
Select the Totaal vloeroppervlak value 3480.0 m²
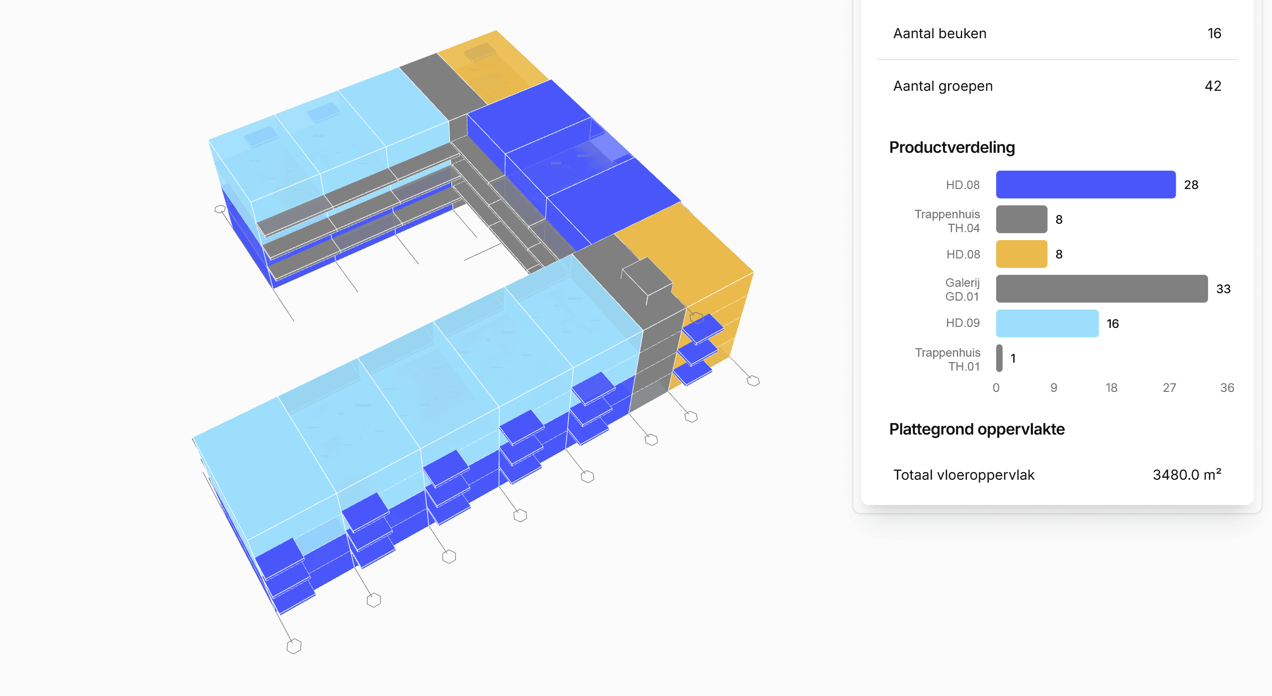tap(1186, 475)
